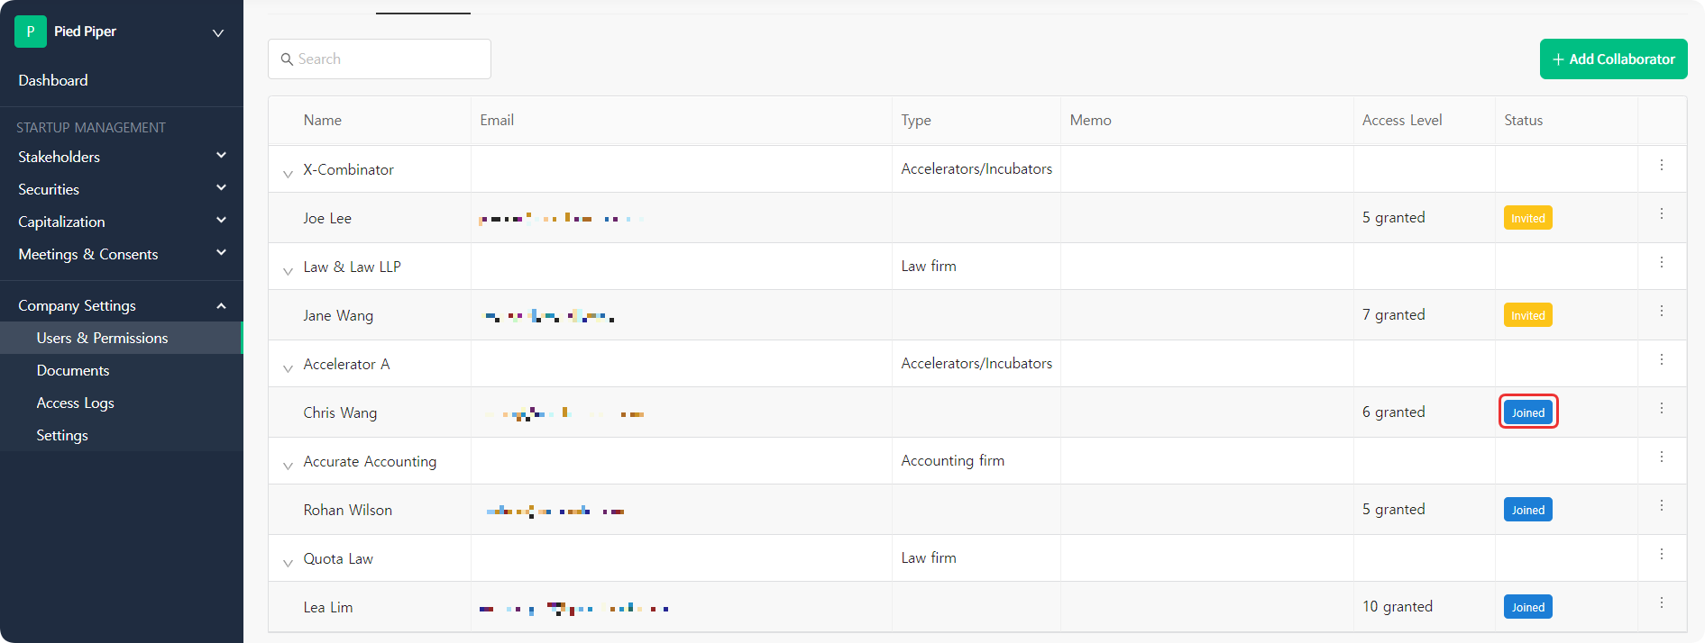The width and height of the screenshot is (1705, 643).
Task: Collapse the X-Combinator group row
Action: coord(288,174)
